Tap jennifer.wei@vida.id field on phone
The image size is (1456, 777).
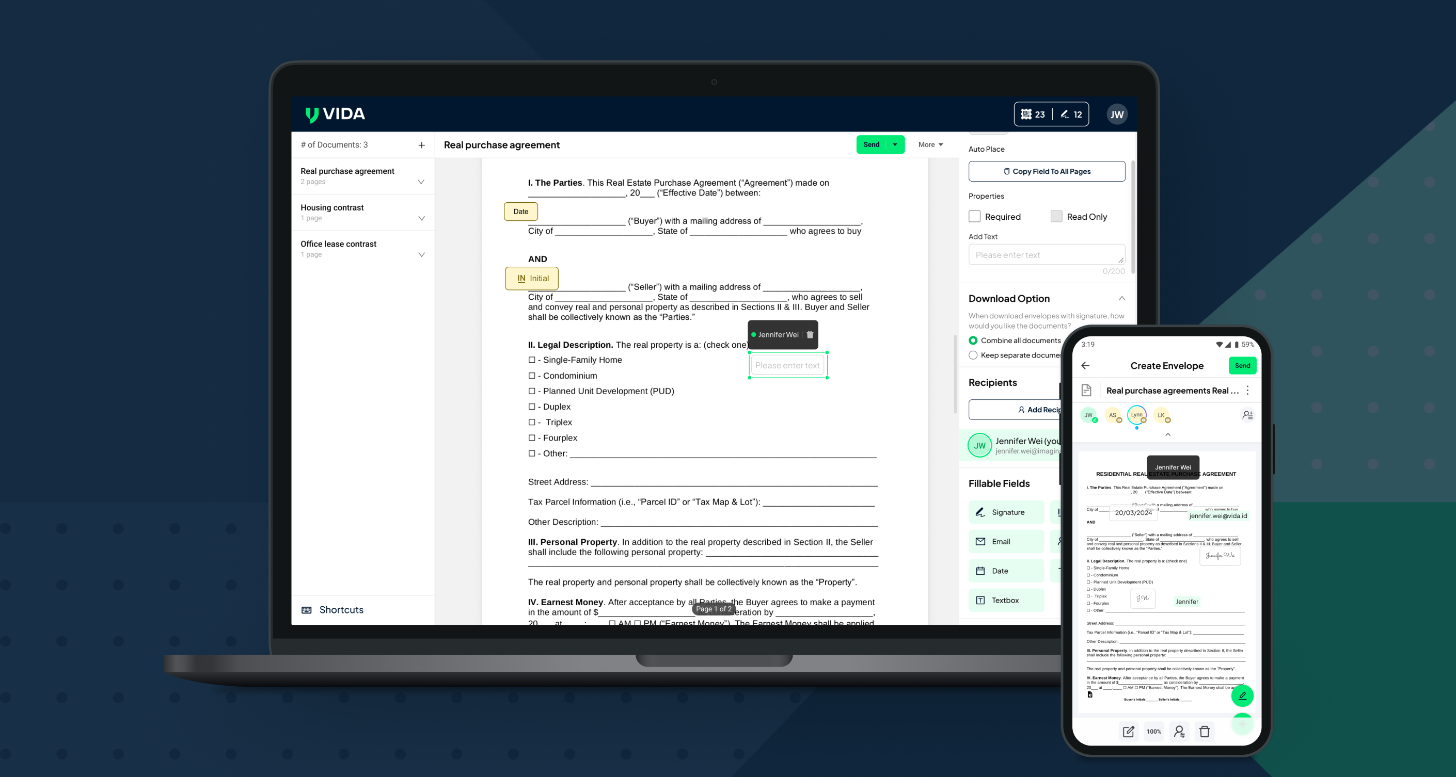tap(1217, 515)
